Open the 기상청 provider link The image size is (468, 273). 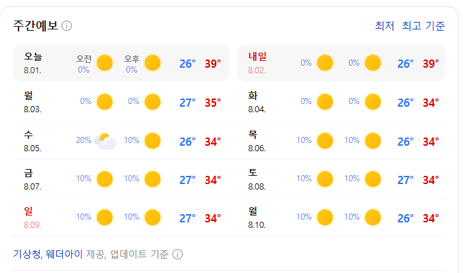pyautogui.click(x=28, y=255)
